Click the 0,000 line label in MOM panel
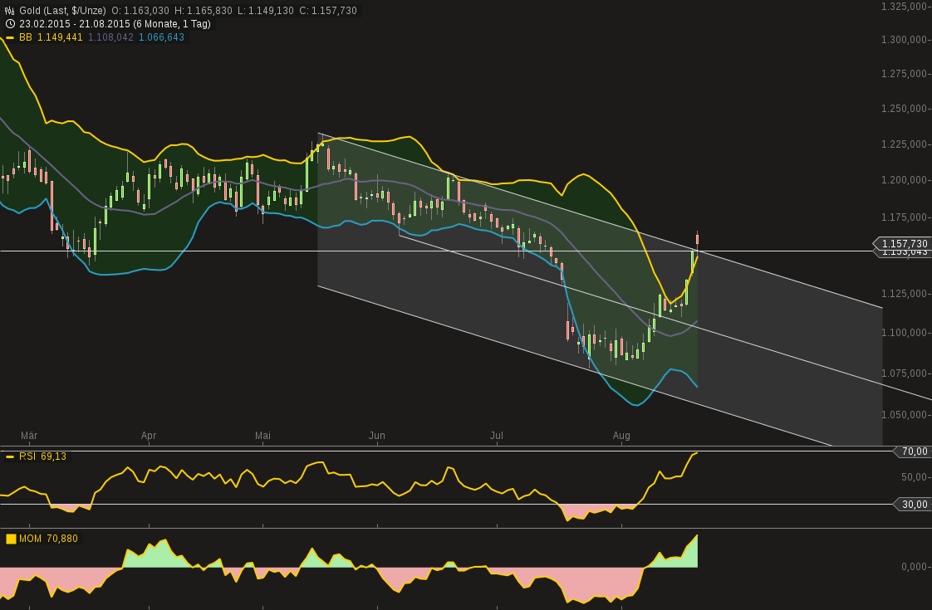Image resolution: width=932 pixels, height=610 pixels. pyautogui.click(x=913, y=567)
